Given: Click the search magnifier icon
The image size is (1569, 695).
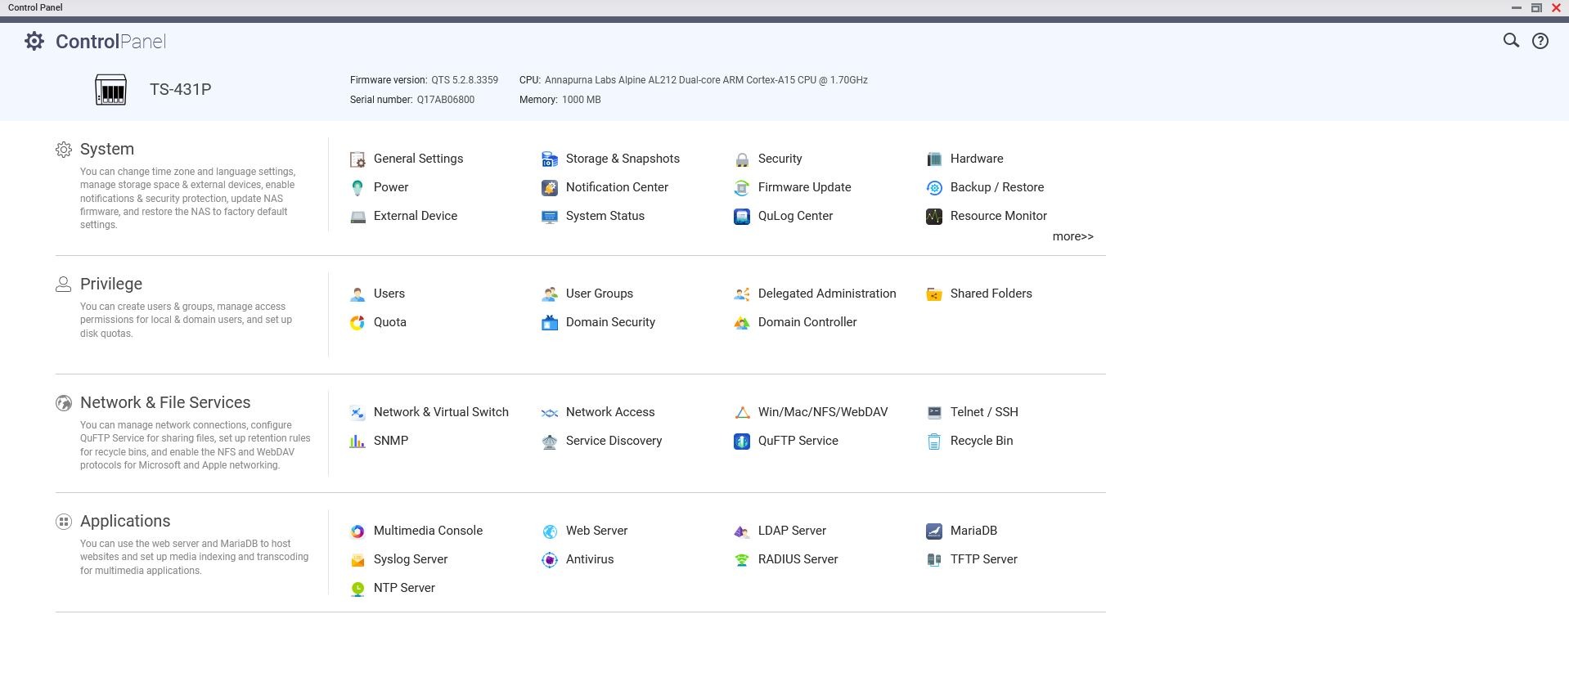Looking at the screenshot, I should point(1510,41).
